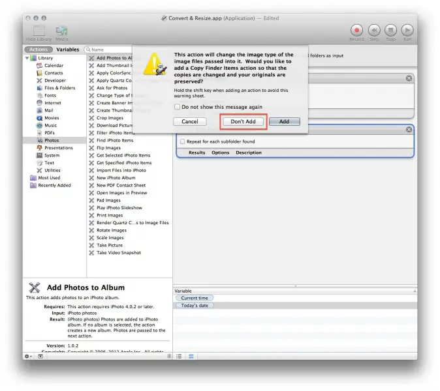Select Movies category in Library
This screenshot has width=440, height=391.
pos(52,118)
